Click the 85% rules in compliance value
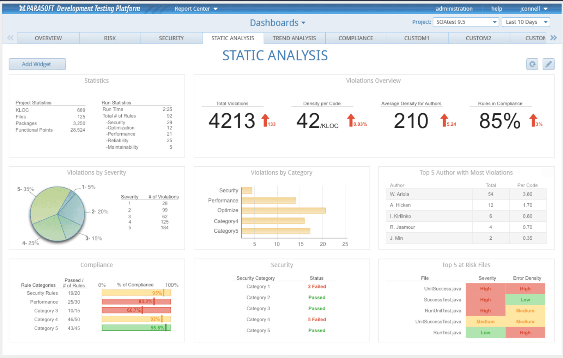563x358 pixels. pos(500,121)
